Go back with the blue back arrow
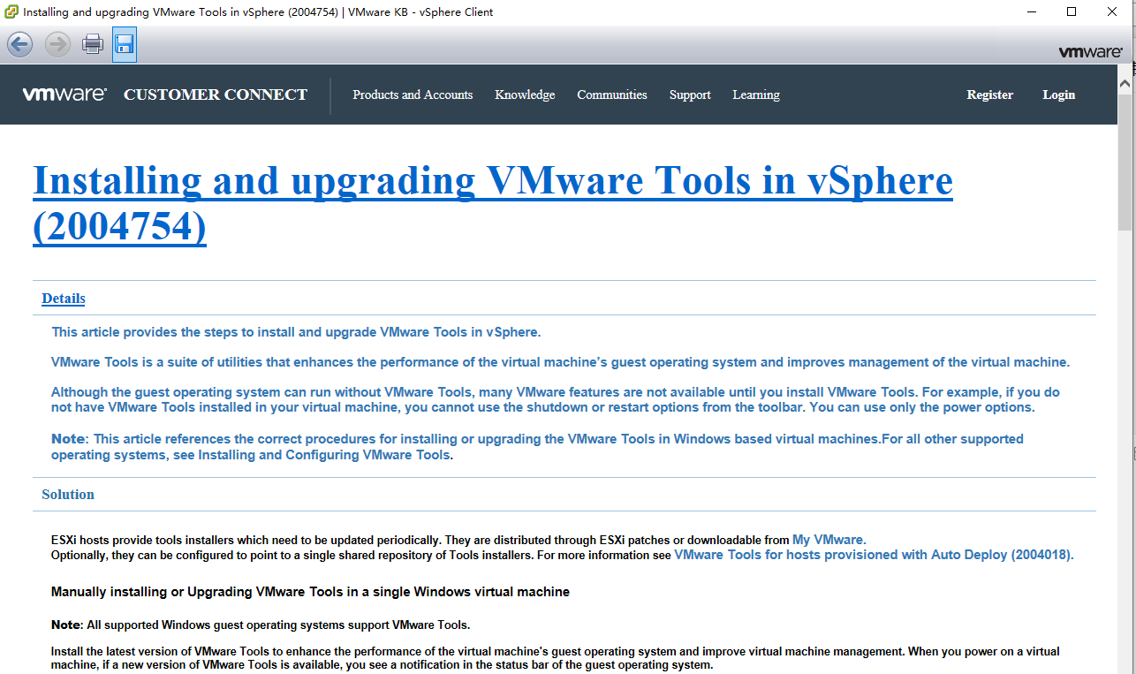Screen dimensions: 1136x674 (x=20, y=44)
